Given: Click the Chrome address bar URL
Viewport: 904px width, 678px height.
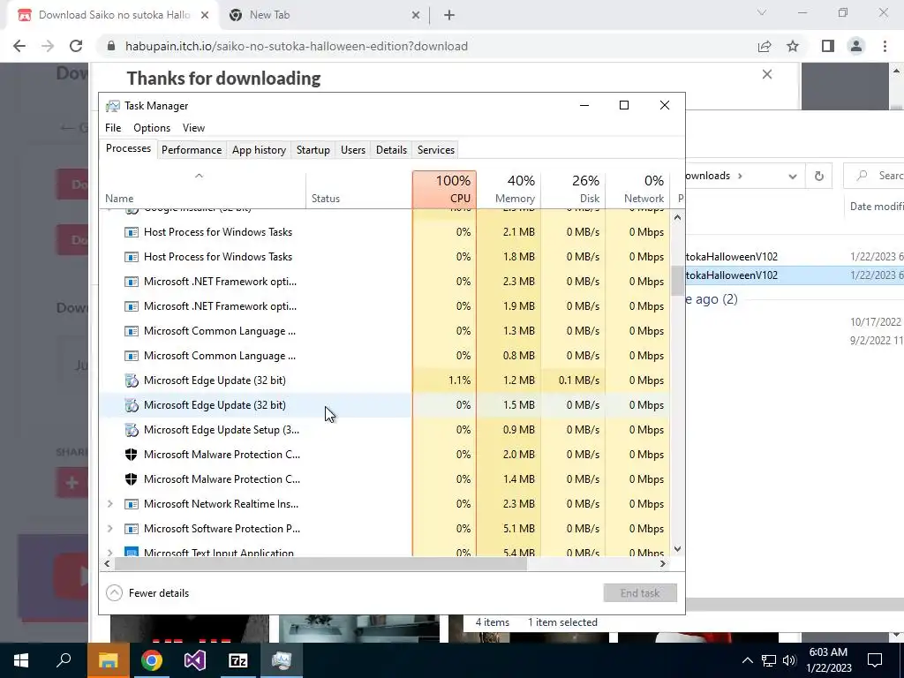Looking at the screenshot, I should 297,46.
